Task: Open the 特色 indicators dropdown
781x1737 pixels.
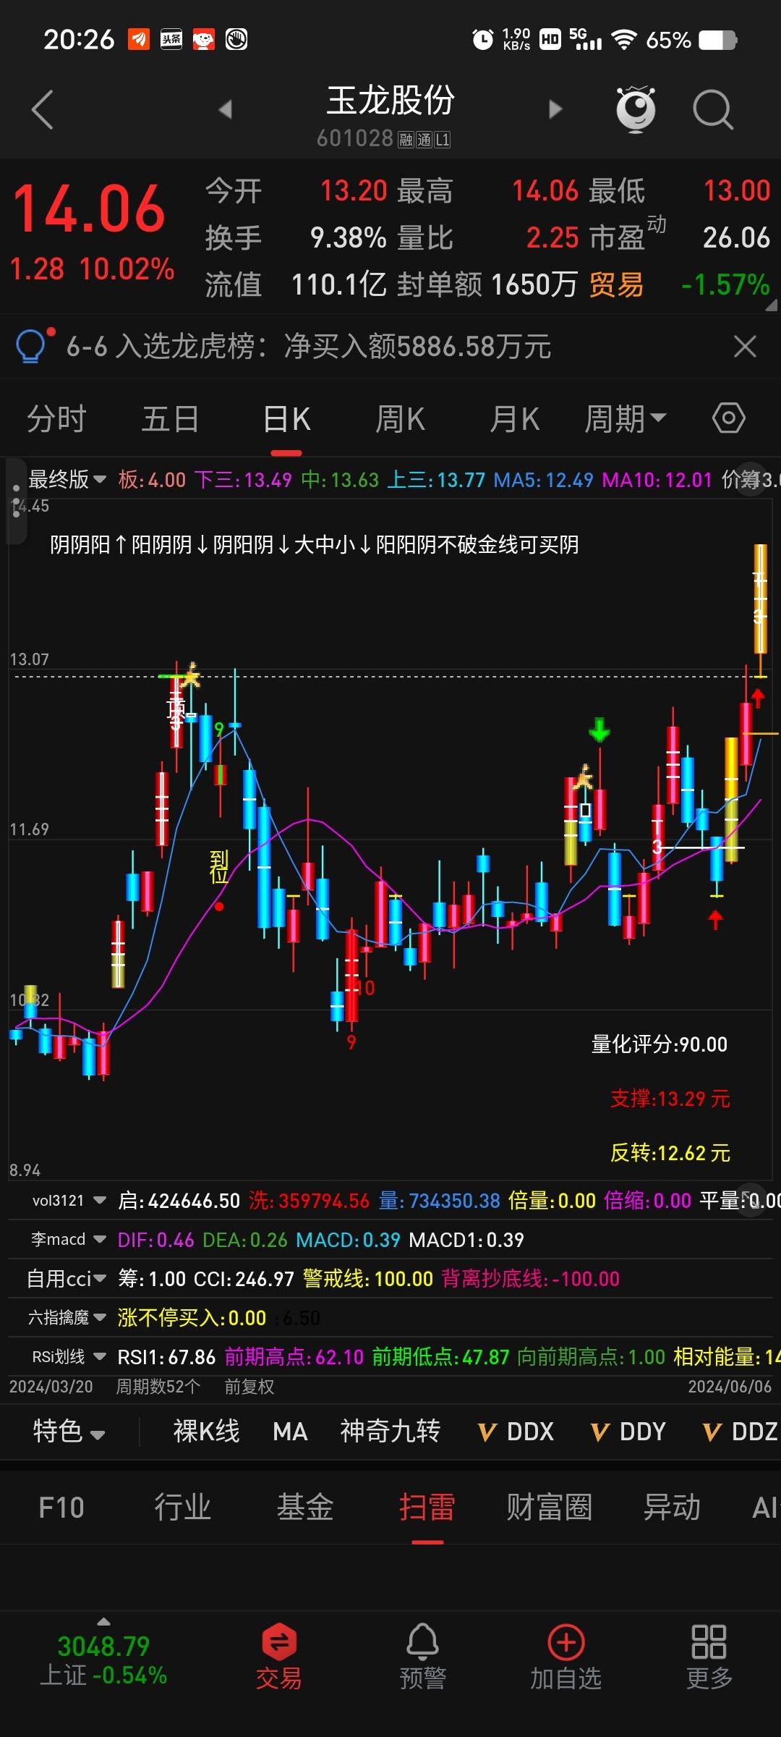Action: tap(69, 1432)
